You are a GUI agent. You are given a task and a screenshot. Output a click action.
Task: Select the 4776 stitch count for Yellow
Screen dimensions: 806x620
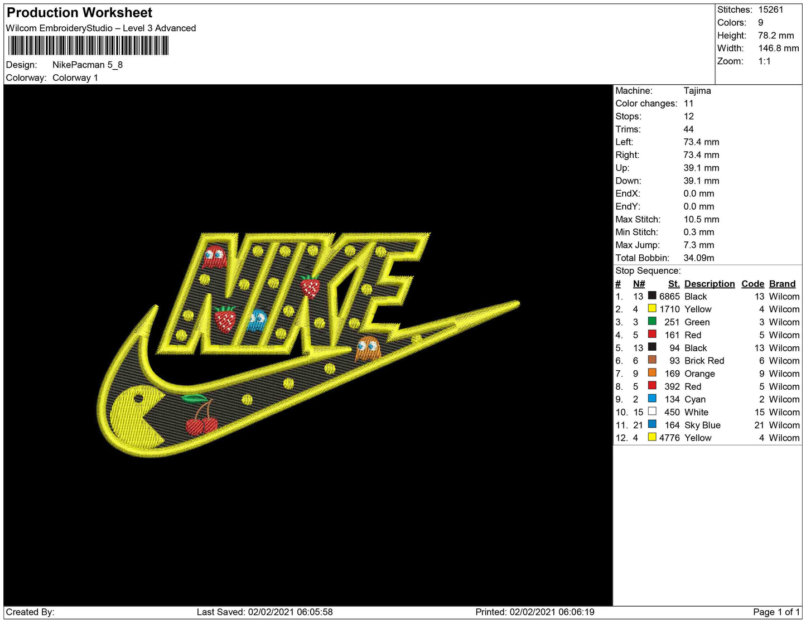669,438
